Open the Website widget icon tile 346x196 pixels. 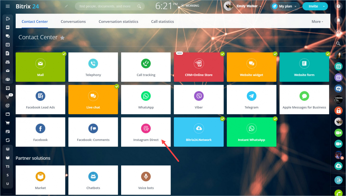[251, 64]
